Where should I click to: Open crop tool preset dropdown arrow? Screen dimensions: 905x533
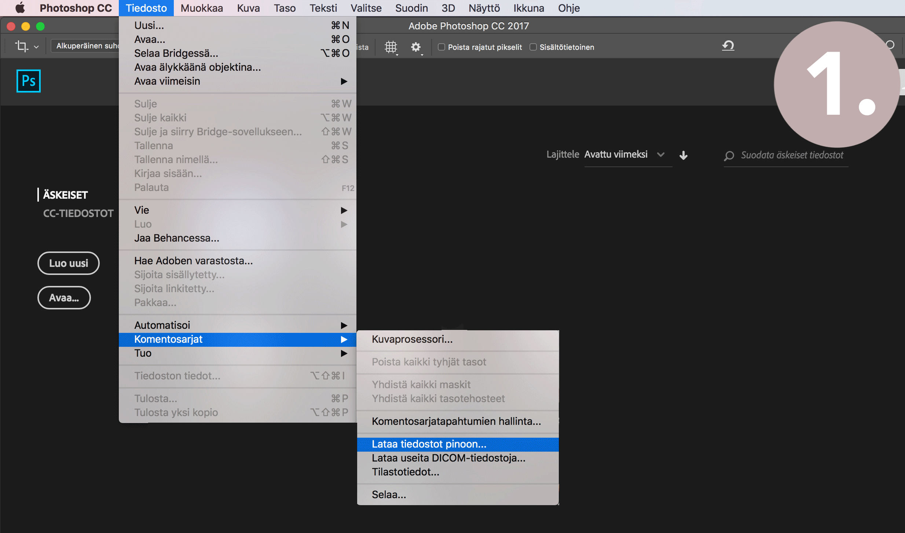(36, 47)
